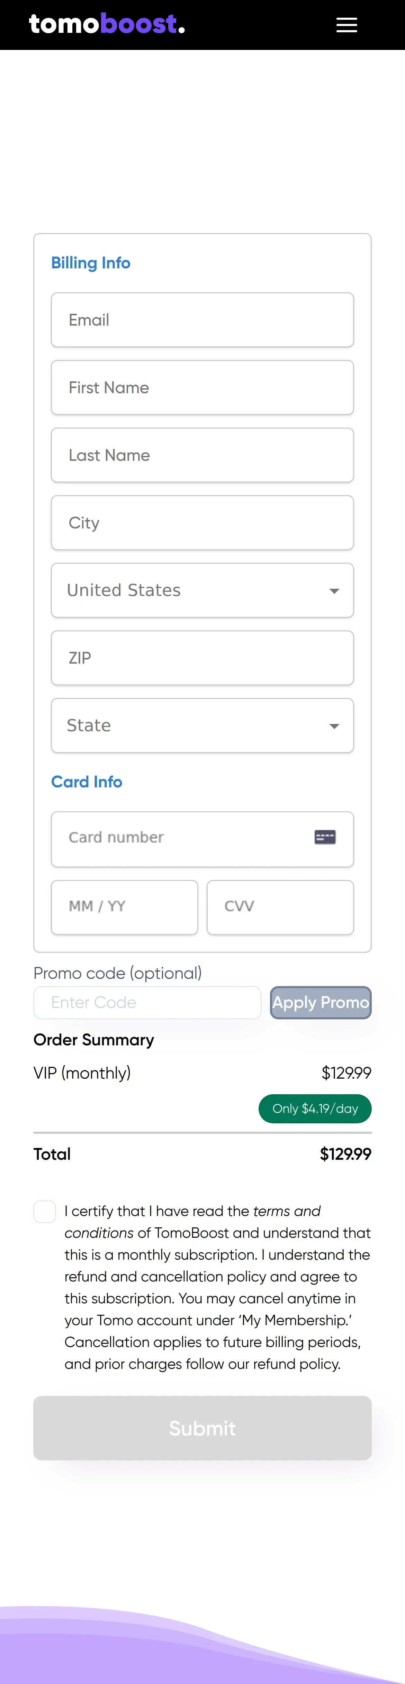Click the CVV input field
Image resolution: width=405 pixels, height=1684 pixels.
click(x=280, y=907)
